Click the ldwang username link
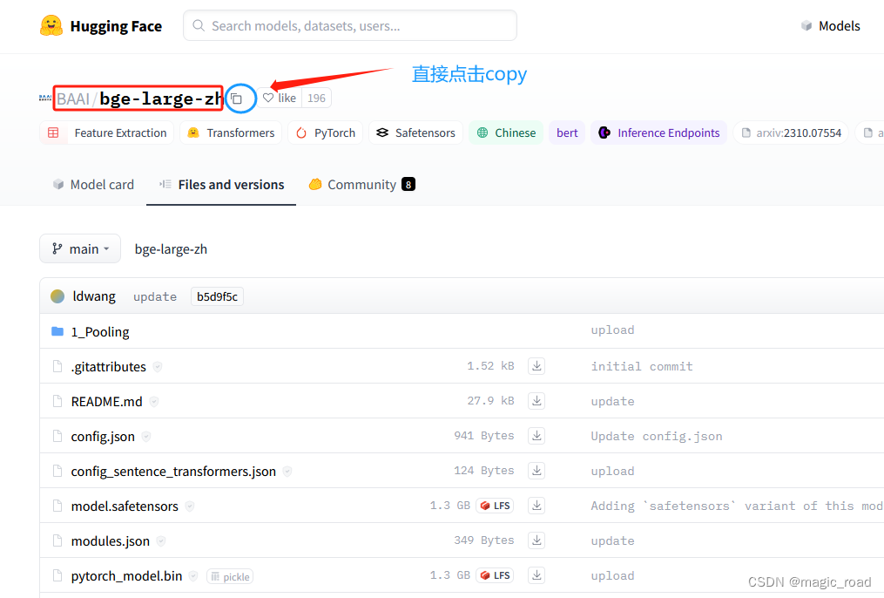 click(92, 296)
